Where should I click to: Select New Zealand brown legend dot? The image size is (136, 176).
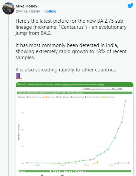(x=72, y=97)
